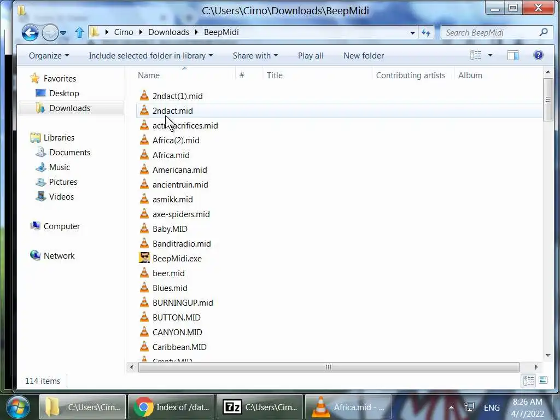Open Help with the question mark icon
The image size is (560, 420).
[x=538, y=55]
